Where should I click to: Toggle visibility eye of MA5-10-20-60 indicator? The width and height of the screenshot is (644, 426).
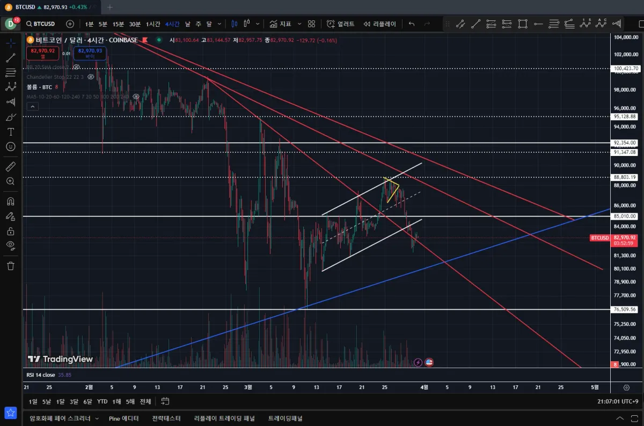click(x=136, y=96)
